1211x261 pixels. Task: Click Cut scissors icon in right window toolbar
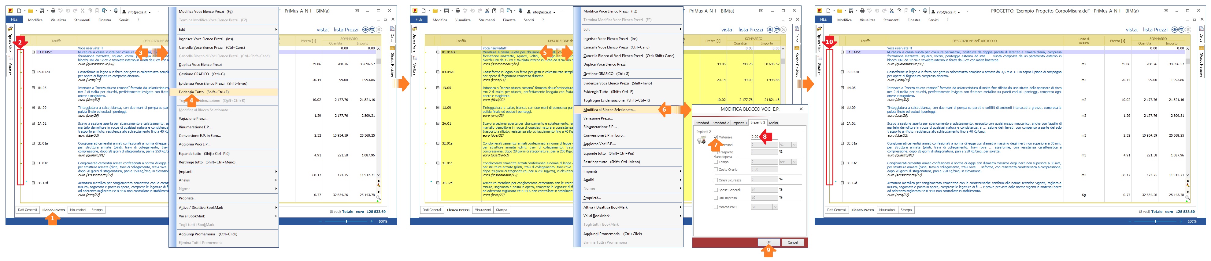[892, 11]
